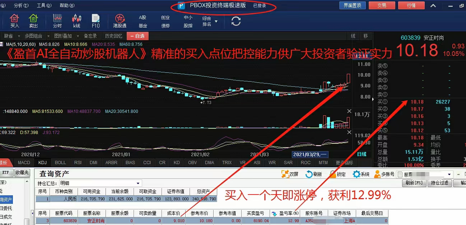Click the 历史回忆 button

tap(113, 36)
